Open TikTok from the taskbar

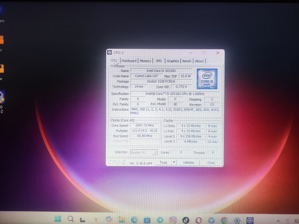186,220
